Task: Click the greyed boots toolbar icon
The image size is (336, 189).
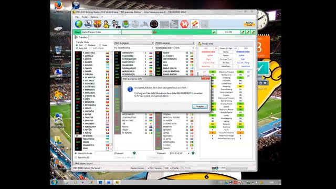Action: coord(144,24)
